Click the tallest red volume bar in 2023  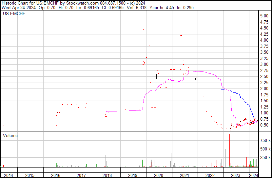(x=230, y=150)
